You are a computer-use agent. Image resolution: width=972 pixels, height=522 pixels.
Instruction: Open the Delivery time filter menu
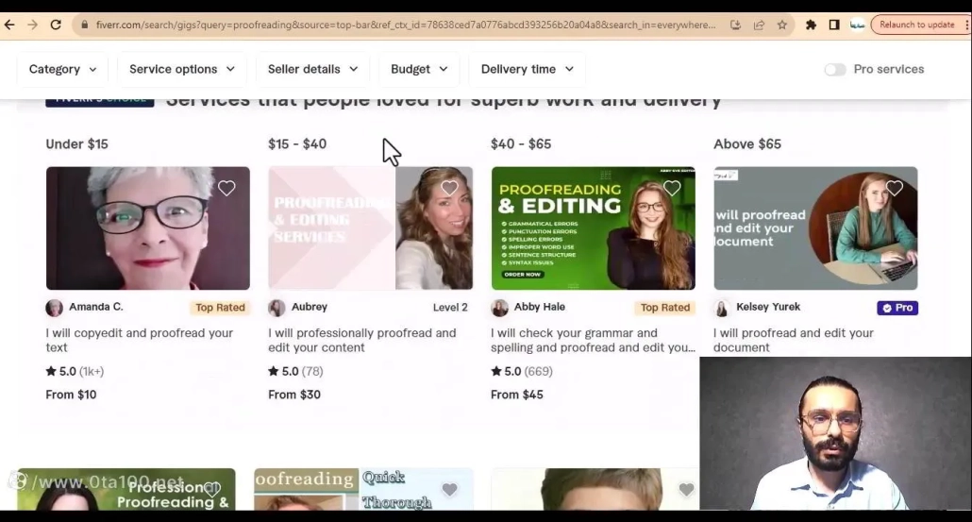click(527, 69)
